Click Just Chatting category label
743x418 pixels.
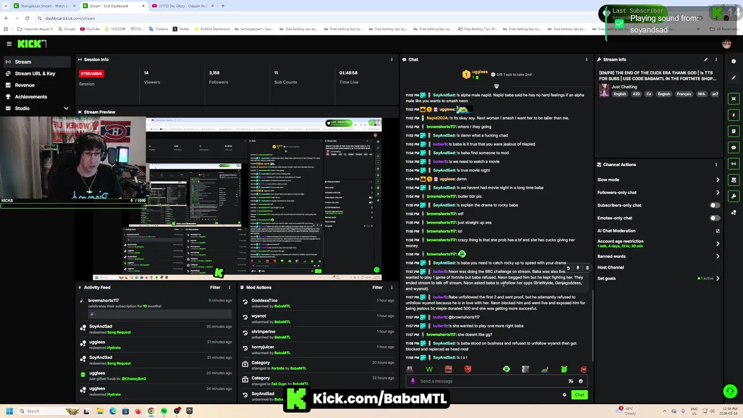click(624, 87)
